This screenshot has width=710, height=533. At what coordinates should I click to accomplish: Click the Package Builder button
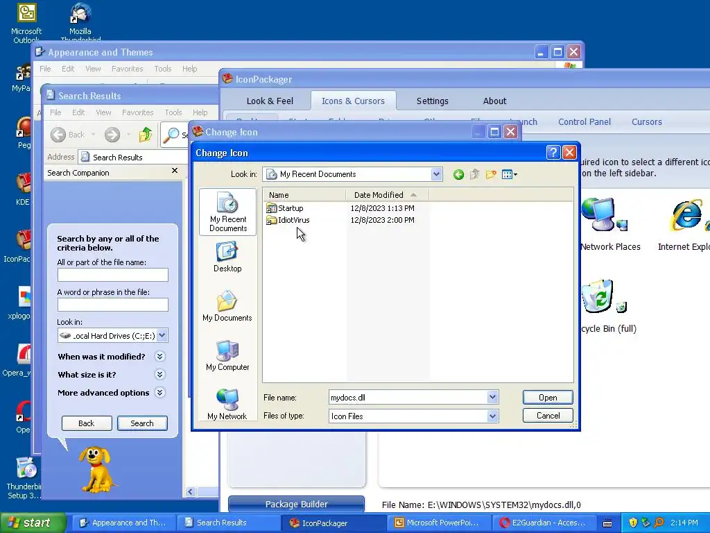[296, 504]
